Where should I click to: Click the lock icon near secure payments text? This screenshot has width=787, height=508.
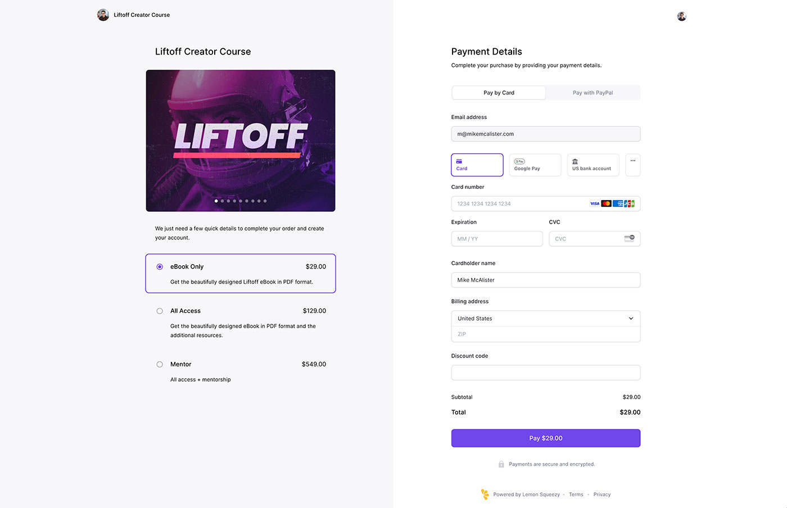coord(501,464)
